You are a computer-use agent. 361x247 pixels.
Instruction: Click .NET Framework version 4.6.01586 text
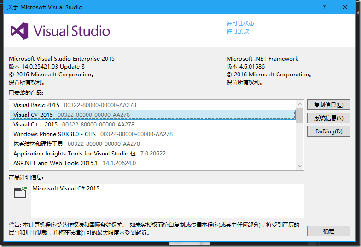(x=246, y=66)
